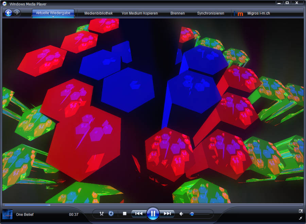Viewport: 306px width, 224px height.
Task: Open the Medienbibliothek tab
Action: pos(98,13)
